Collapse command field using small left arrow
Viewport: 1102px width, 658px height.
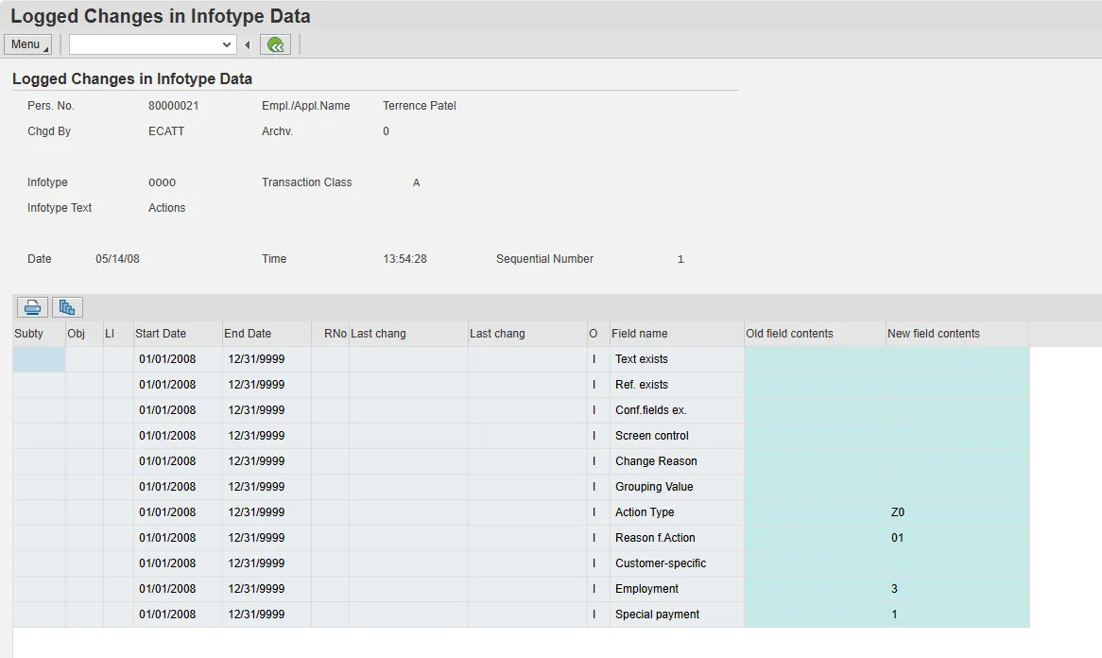tap(248, 44)
